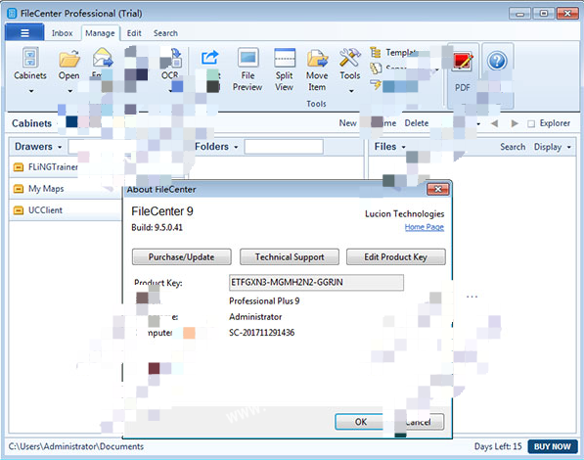Click the Days Left: 15 text
Viewport: 584px width, 460px height.
click(x=498, y=446)
